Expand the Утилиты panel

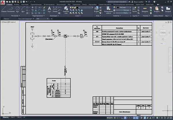146,16
